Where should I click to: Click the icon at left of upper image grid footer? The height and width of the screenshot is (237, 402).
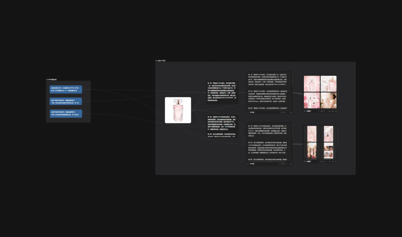pos(305,111)
